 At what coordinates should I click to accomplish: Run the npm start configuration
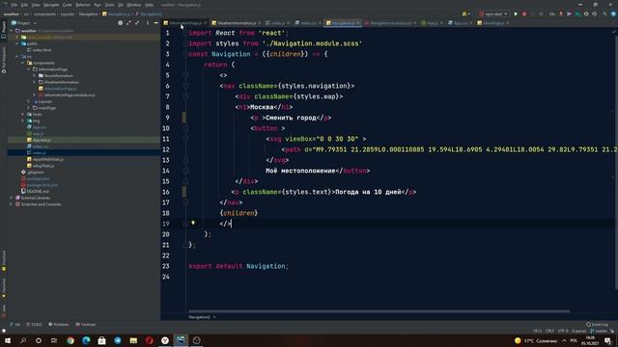click(516, 13)
